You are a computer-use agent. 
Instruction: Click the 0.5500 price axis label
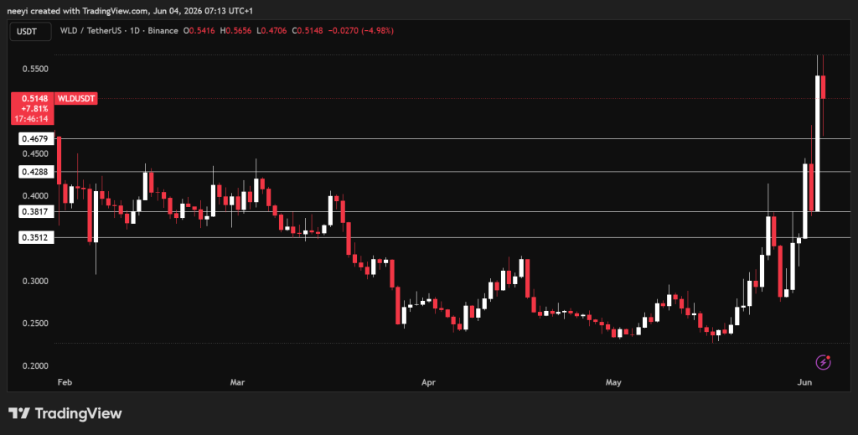(35, 69)
